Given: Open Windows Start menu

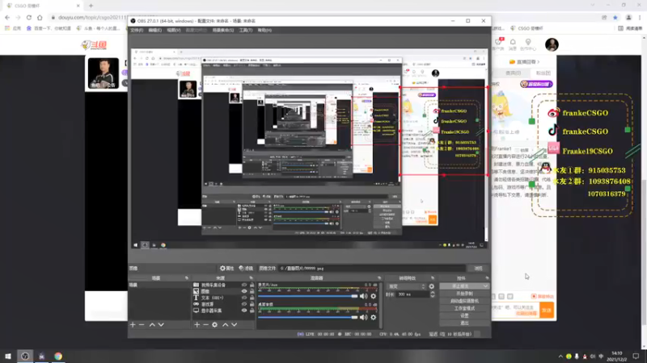Looking at the screenshot, I should pyautogui.click(x=8, y=356).
